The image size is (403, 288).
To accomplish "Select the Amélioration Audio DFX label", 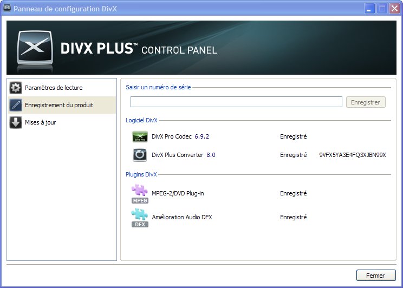I will pyautogui.click(x=182, y=217).
